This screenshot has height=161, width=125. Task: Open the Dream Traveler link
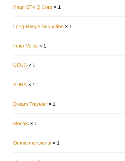tap(30, 104)
